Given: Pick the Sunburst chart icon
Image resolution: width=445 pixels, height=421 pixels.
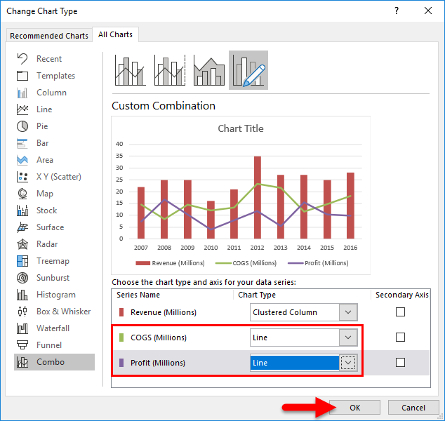Looking at the screenshot, I should (22, 278).
